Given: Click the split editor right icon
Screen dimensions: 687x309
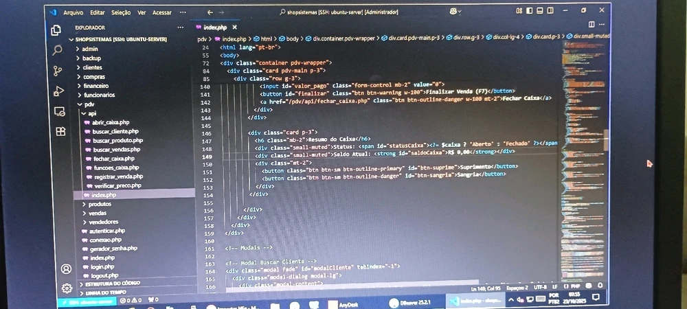Looking at the screenshot, I should click(x=592, y=25).
